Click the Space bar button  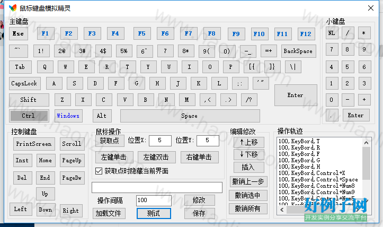(x=190, y=116)
